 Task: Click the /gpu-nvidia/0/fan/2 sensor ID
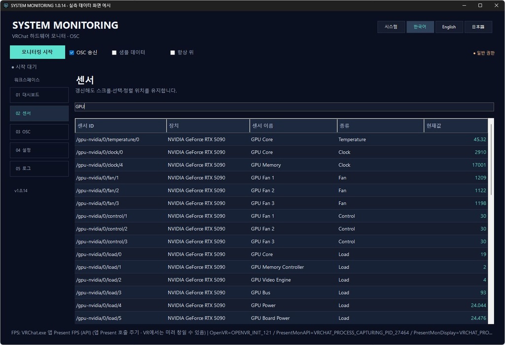[98, 191]
